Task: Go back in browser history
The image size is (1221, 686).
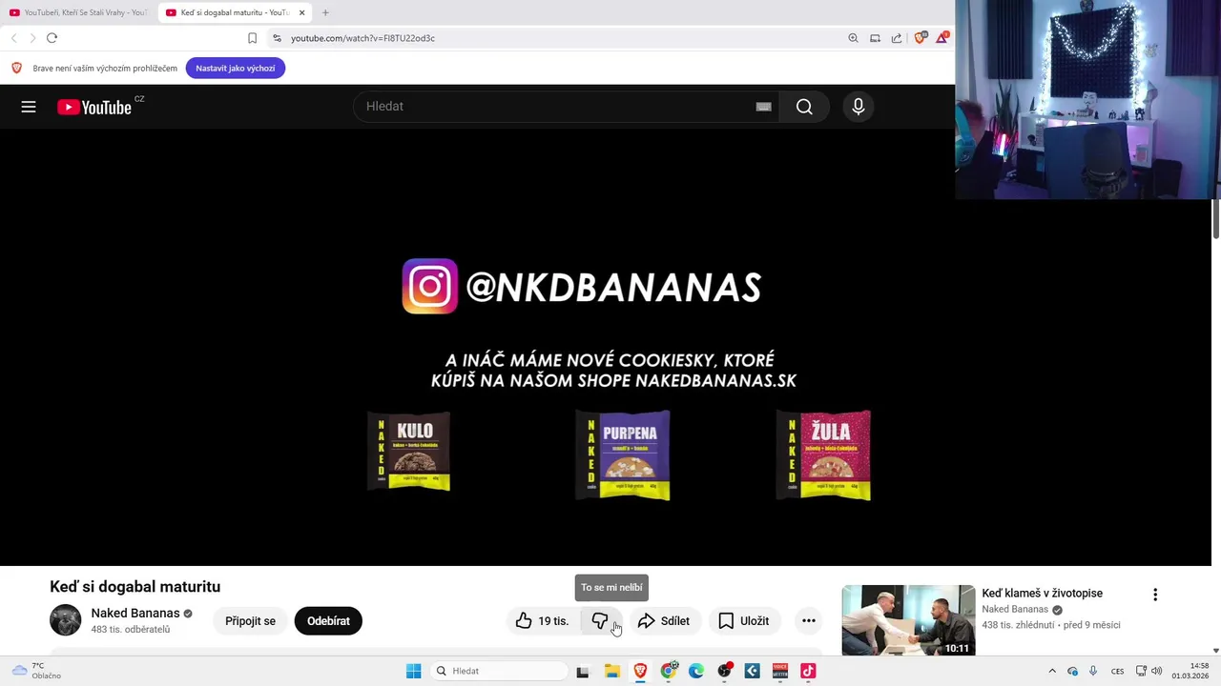Action: tap(13, 38)
